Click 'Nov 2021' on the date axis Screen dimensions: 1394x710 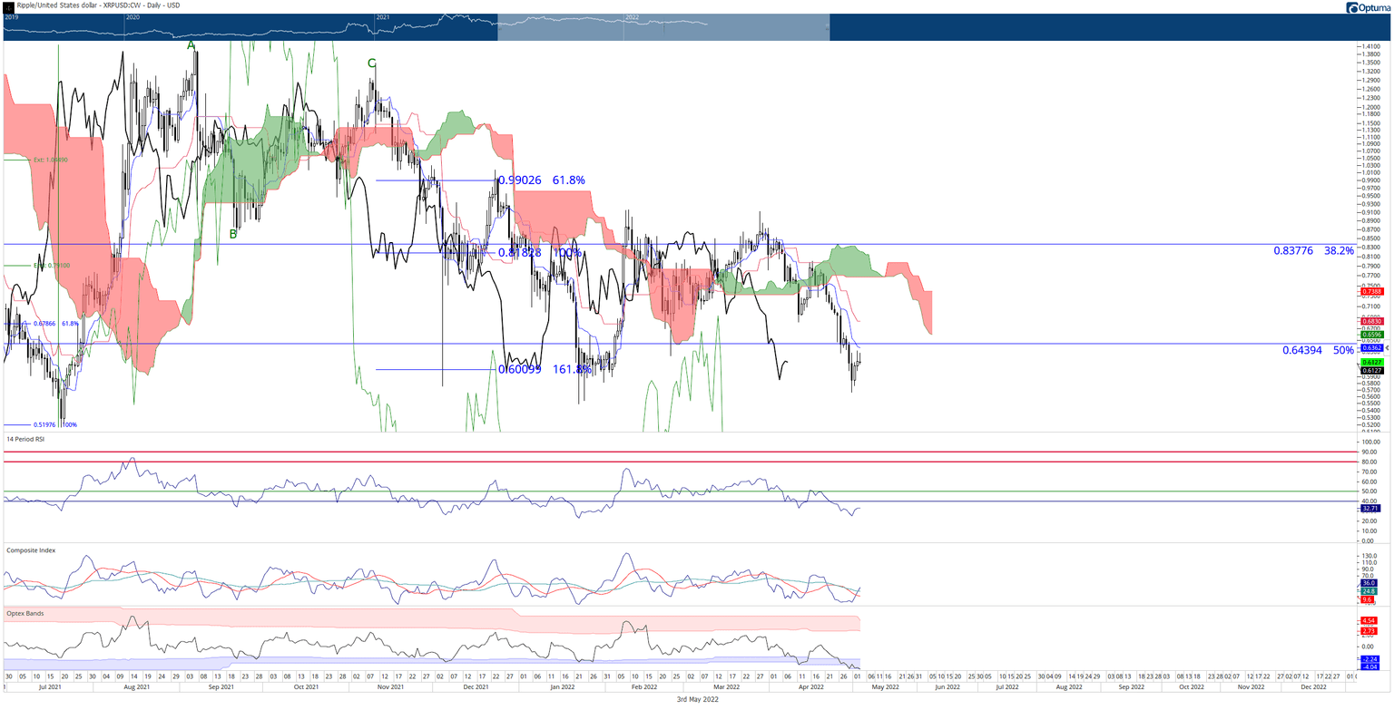390,687
